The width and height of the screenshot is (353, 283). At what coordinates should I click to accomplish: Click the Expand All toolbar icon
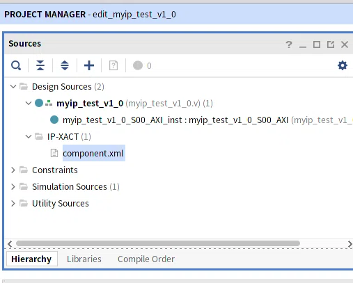[65, 65]
